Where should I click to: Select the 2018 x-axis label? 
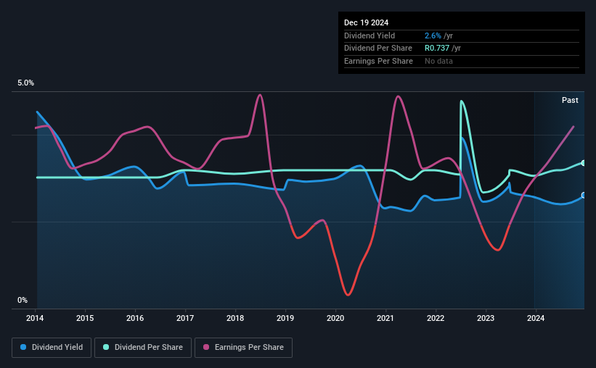point(235,318)
